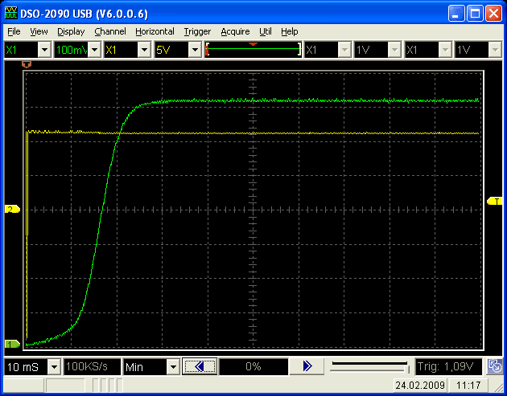Click the horizontal position bar in toolbar
Screen dimensions: 507x396
click(253, 50)
